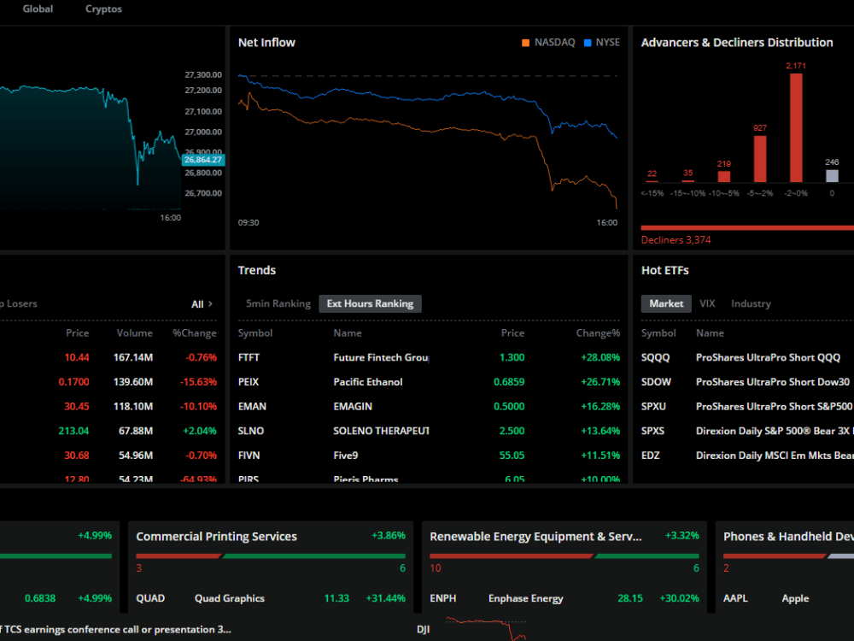This screenshot has height=641, width=854.
Task: Show the Industry list in Hot ETFs
Action: tap(750, 303)
